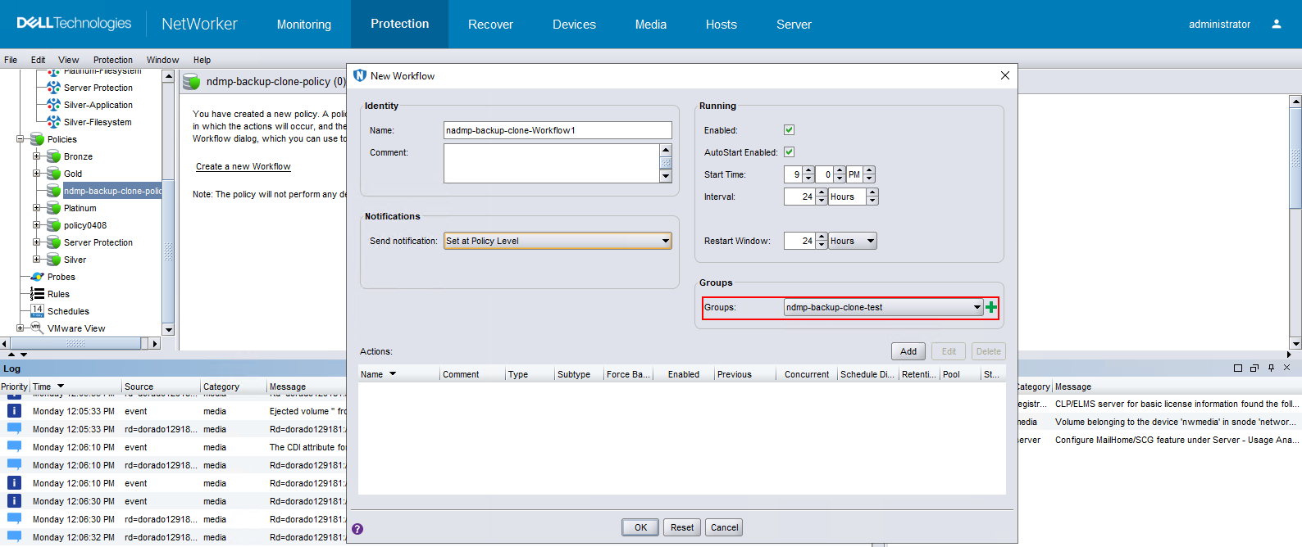Viewport: 1302px width, 547px height.
Task: Open the Restart Window Hours dropdown
Action: click(x=853, y=241)
